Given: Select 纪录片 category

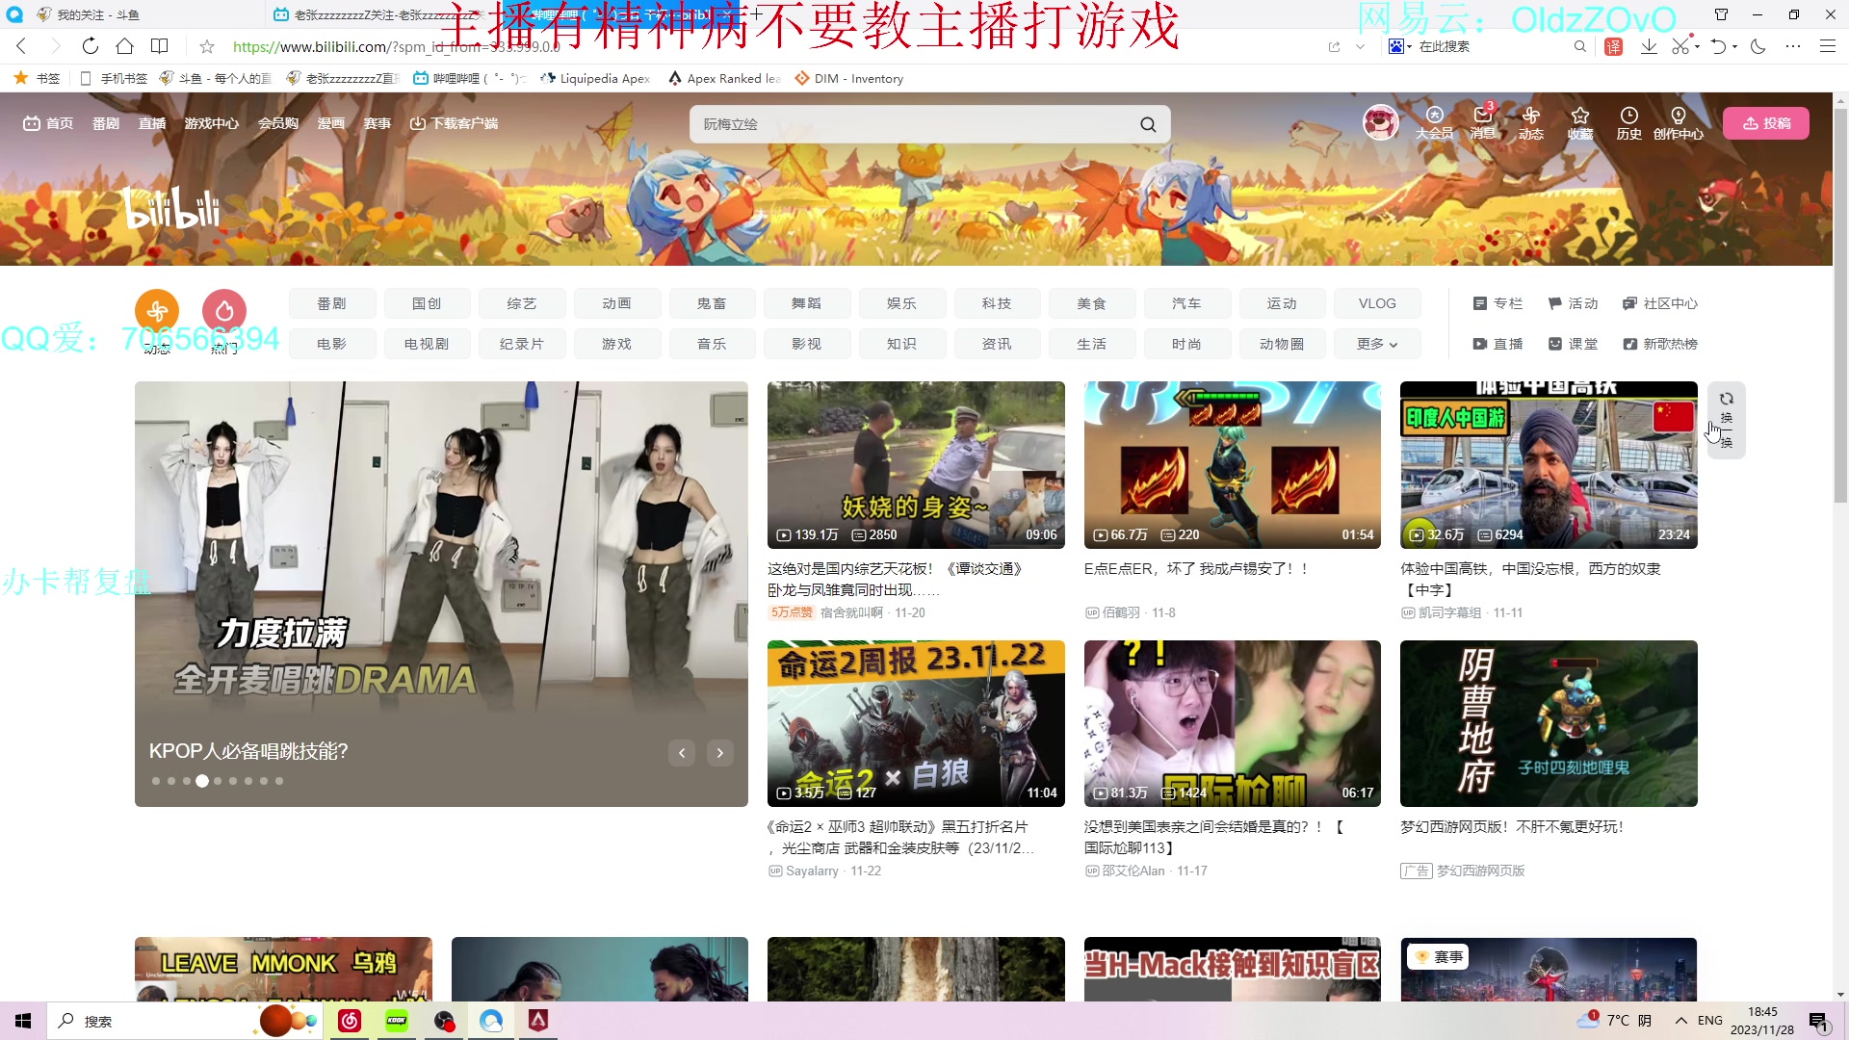Looking at the screenshot, I should coord(522,344).
